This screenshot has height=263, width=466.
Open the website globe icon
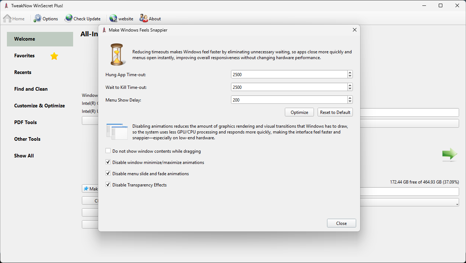113,19
